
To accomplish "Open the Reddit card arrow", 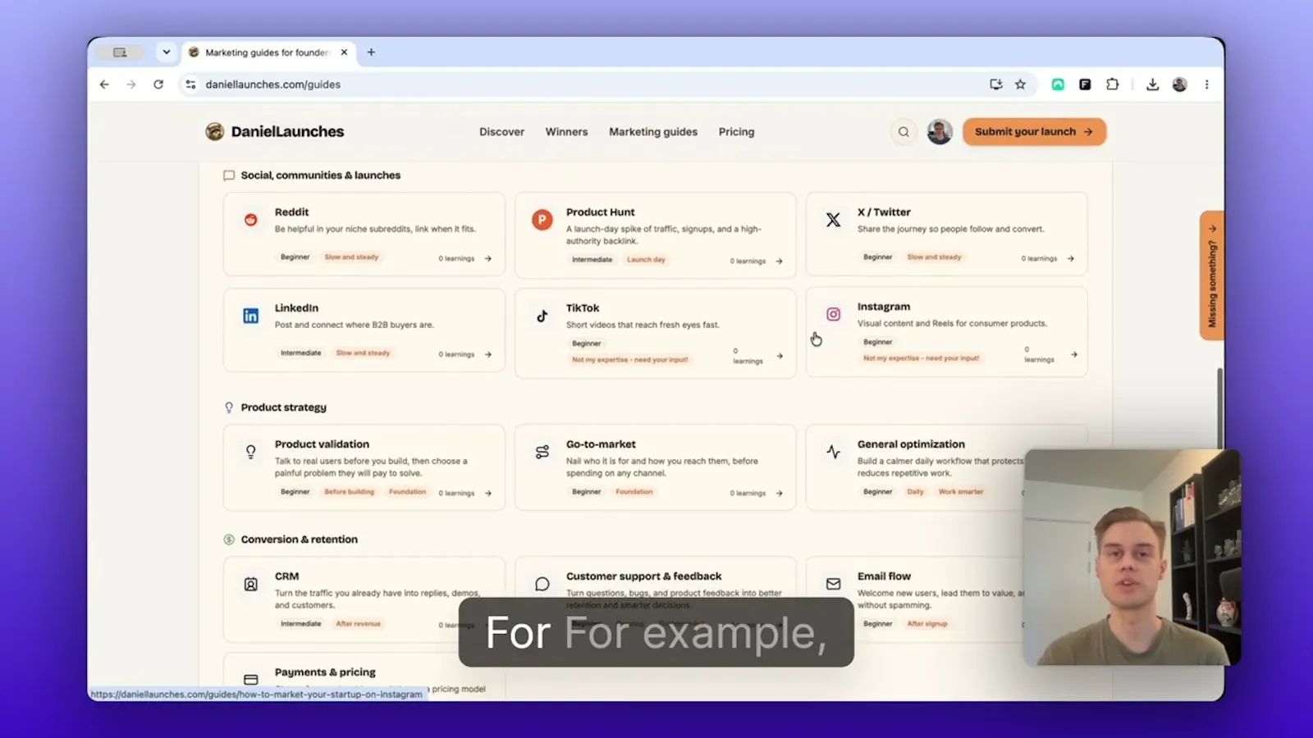I will click(488, 258).
